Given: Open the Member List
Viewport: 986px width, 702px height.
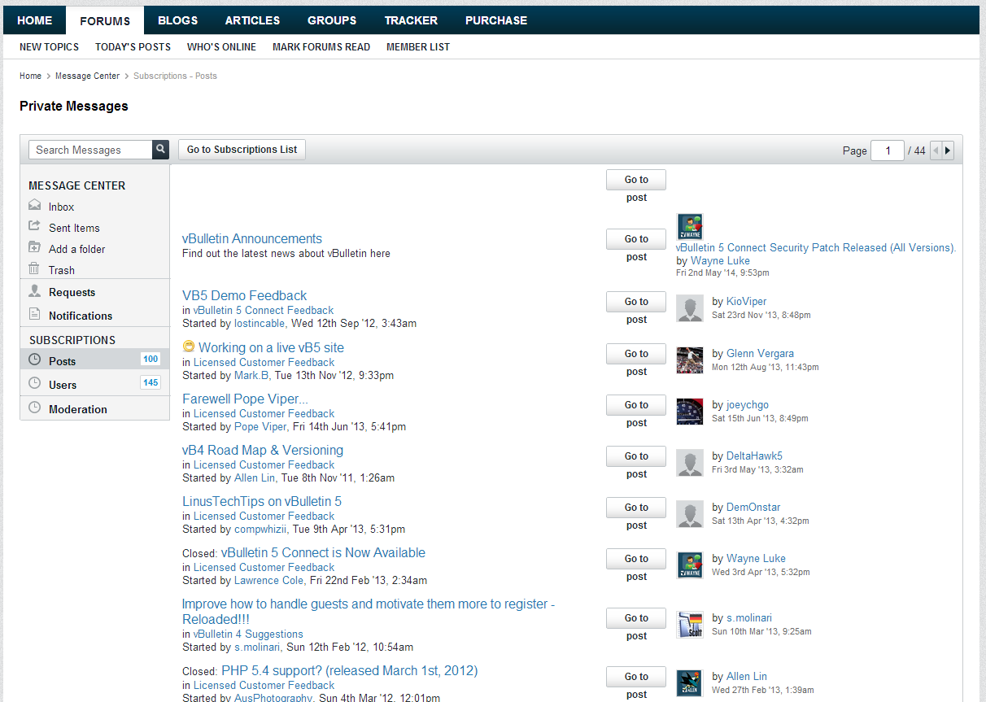Looking at the screenshot, I should (x=418, y=47).
